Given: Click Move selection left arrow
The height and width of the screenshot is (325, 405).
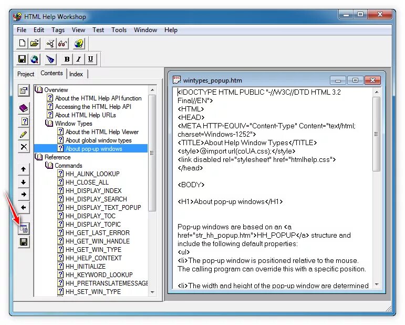Looking at the screenshot, I should tap(24, 207).
